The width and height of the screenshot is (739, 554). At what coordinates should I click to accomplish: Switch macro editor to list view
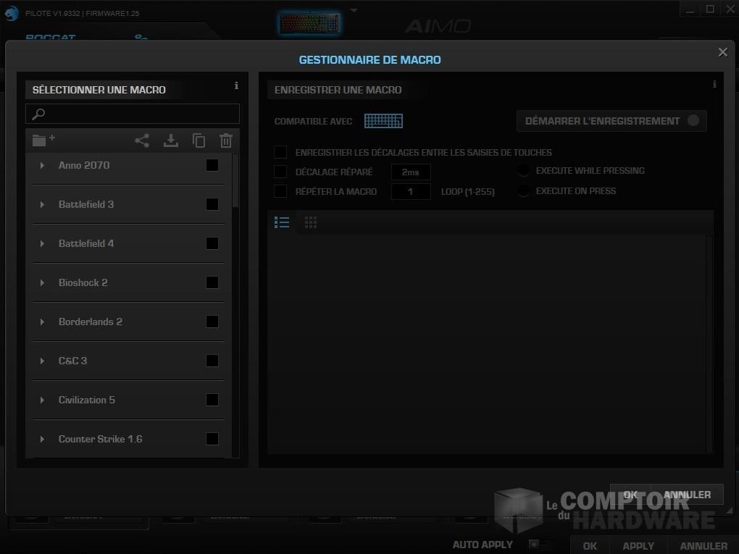click(x=282, y=222)
